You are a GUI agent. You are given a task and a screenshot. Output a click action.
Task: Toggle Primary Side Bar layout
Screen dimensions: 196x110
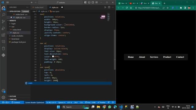[85, 2]
